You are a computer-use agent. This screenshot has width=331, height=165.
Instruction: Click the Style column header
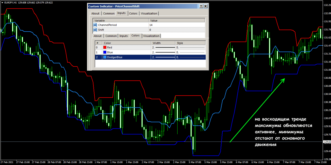coord(190,43)
